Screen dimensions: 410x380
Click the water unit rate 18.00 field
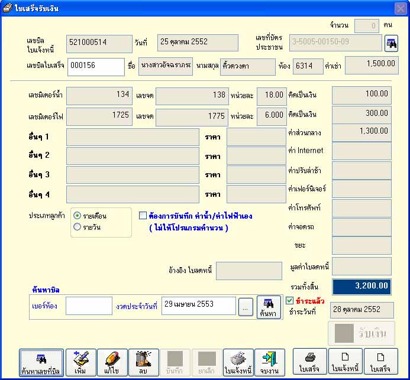(x=272, y=96)
